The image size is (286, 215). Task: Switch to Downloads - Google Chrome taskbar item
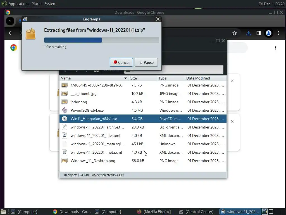pos(72,212)
